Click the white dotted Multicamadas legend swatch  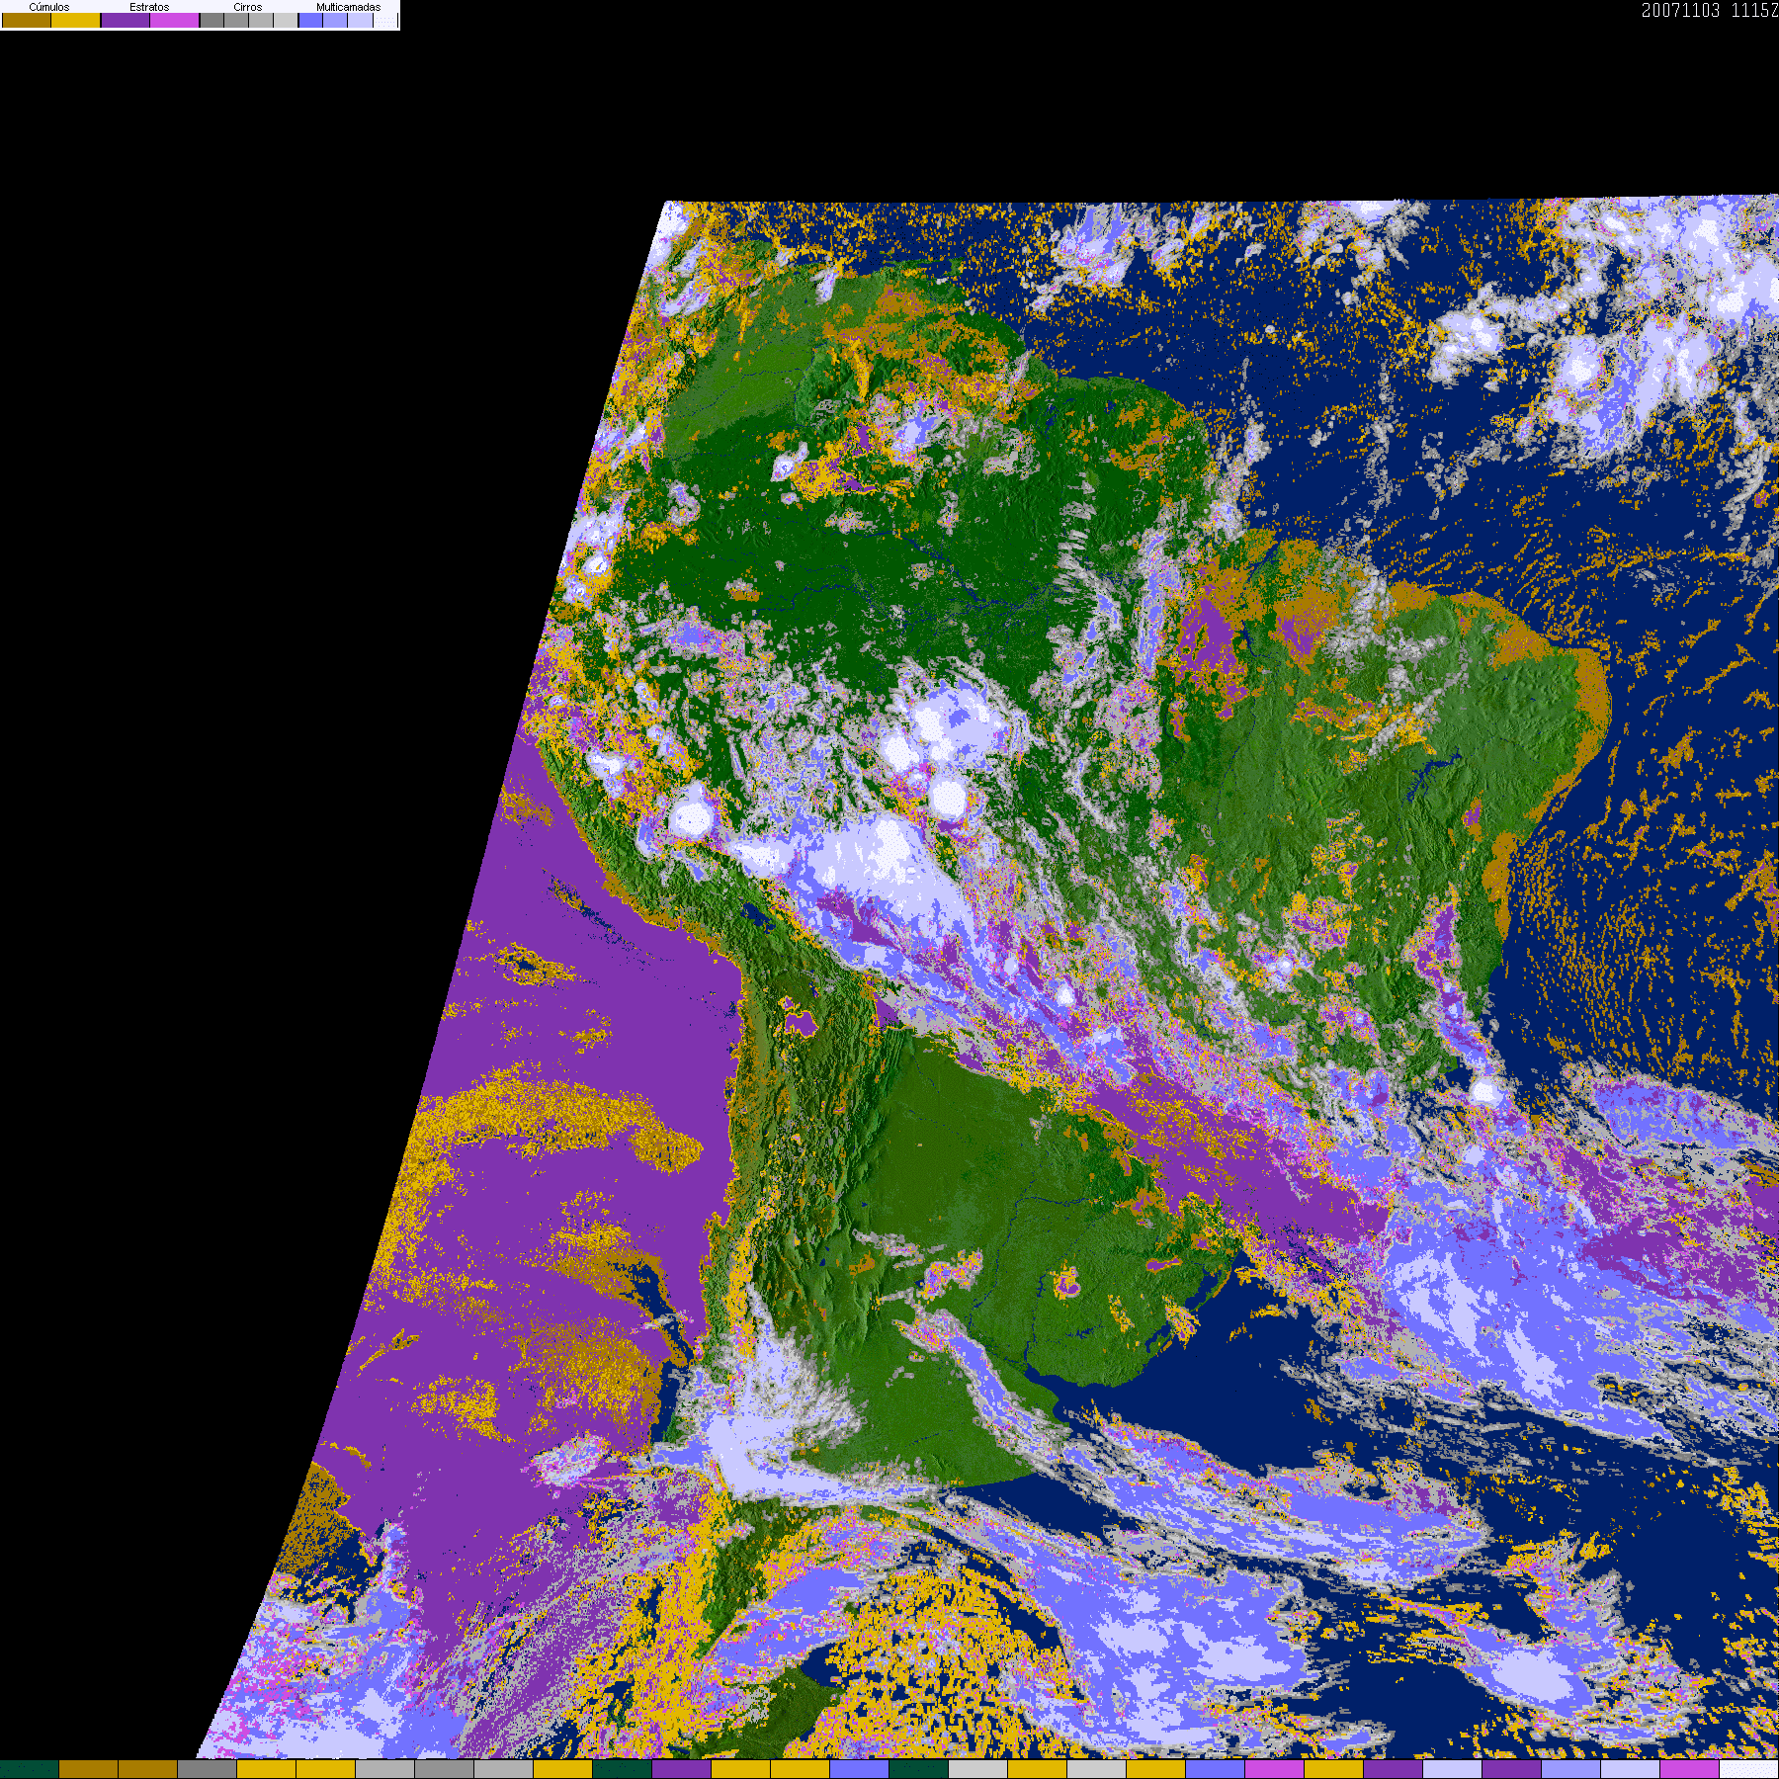384,20
